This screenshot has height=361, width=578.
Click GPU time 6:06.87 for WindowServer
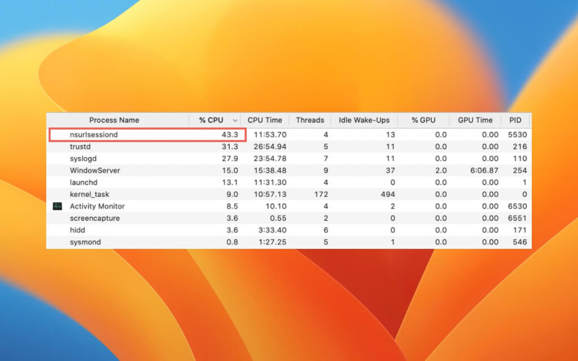point(484,170)
